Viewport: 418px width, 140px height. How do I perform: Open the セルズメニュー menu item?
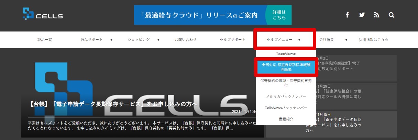point(279,40)
